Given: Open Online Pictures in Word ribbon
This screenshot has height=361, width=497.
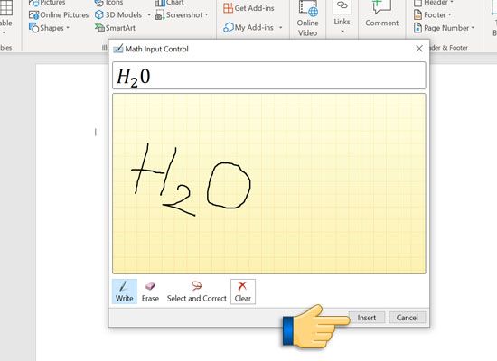Looking at the screenshot, I should point(59,14).
